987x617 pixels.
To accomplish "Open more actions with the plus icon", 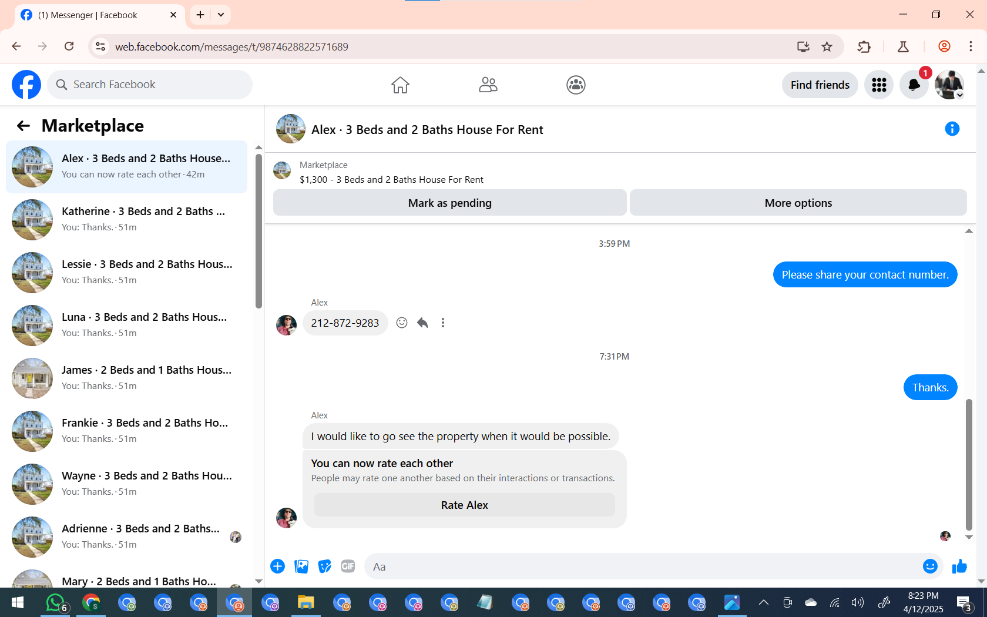I will (278, 566).
